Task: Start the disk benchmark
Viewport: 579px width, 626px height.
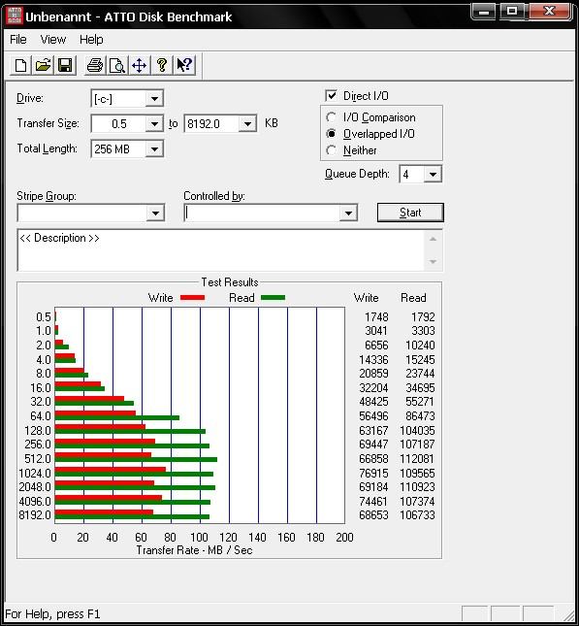Action: click(x=410, y=213)
